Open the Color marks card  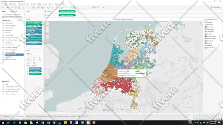point(28,58)
